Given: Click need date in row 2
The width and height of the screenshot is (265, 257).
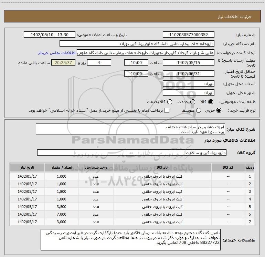Looking at the screenshot, I should 27,184.
